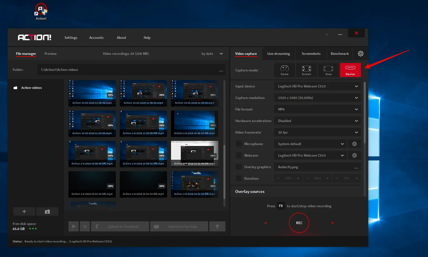Start recording with REC button
This screenshot has width=428, height=257.
point(299,223)
